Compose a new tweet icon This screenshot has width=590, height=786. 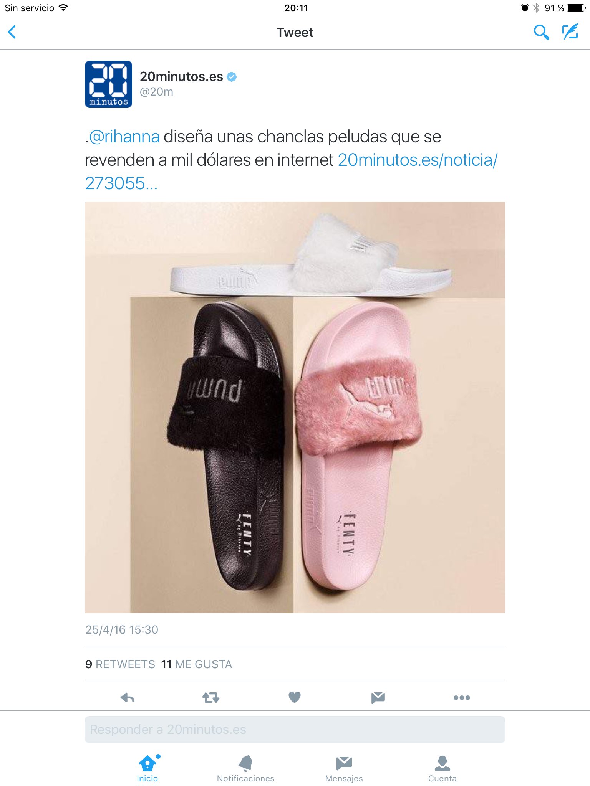pos(570,32)
